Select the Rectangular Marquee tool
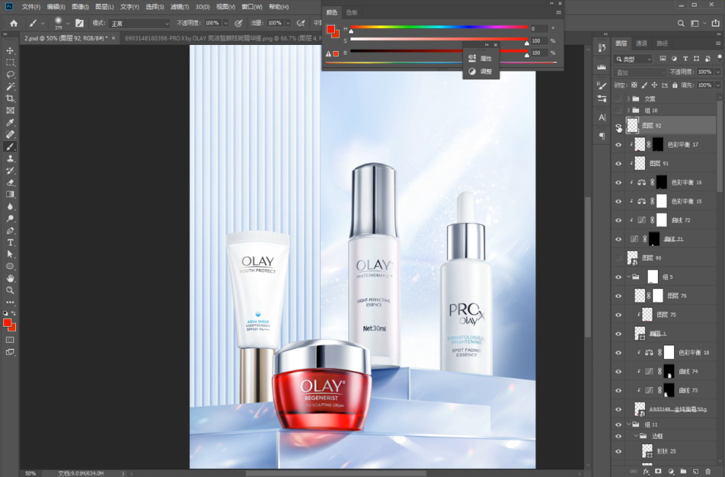Viewport: 725px width, 477px height. point(10,62)
